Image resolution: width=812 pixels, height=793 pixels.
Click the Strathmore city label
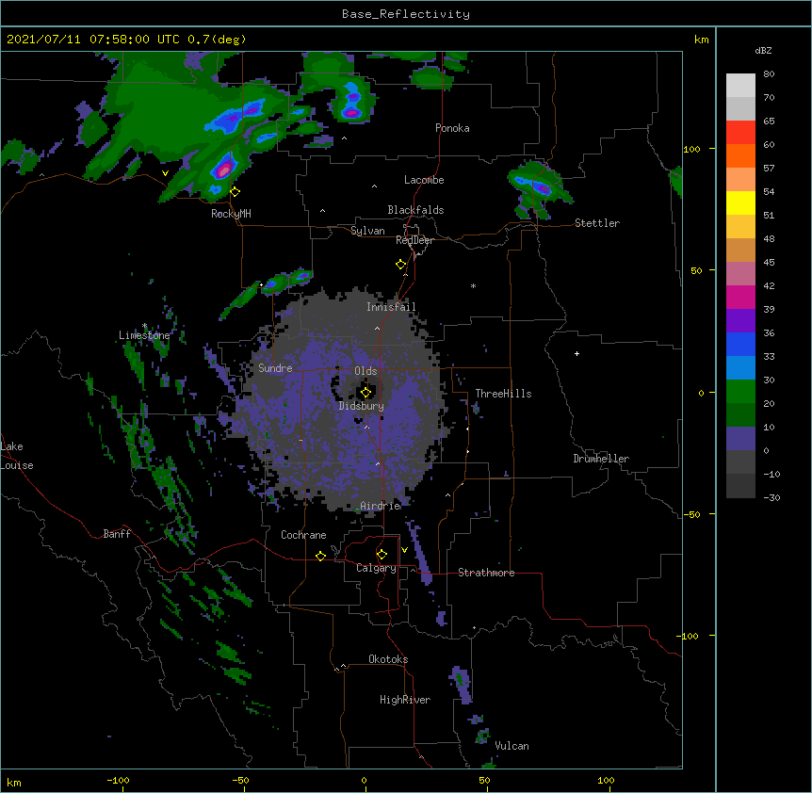coord(486,573)
